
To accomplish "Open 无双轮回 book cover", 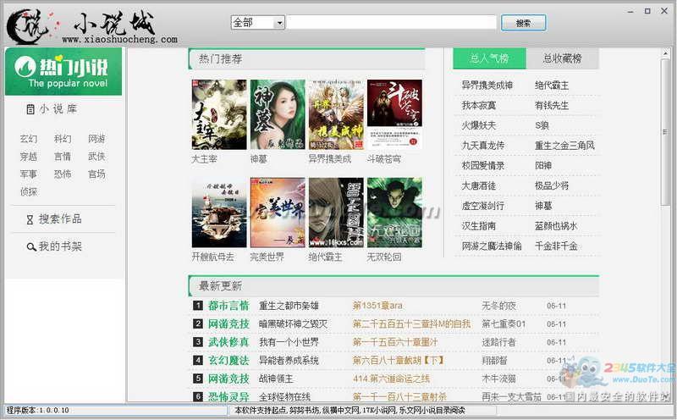I will point(394,213).
